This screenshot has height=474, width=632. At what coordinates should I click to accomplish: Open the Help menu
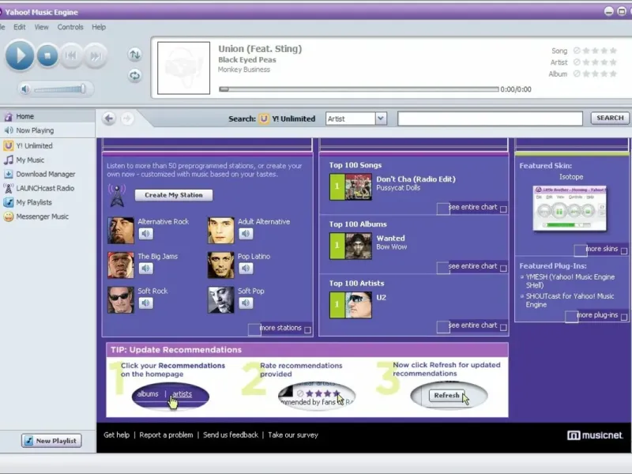(x=99, y=27)
